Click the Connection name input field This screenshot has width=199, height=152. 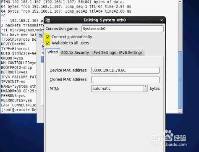(123, 29)
